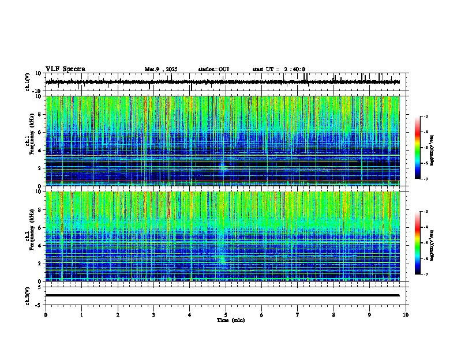Viewport: 457px width, 353px height.
Task: Click the time axis tick label '8'
Action: click(x=334, y=315)
